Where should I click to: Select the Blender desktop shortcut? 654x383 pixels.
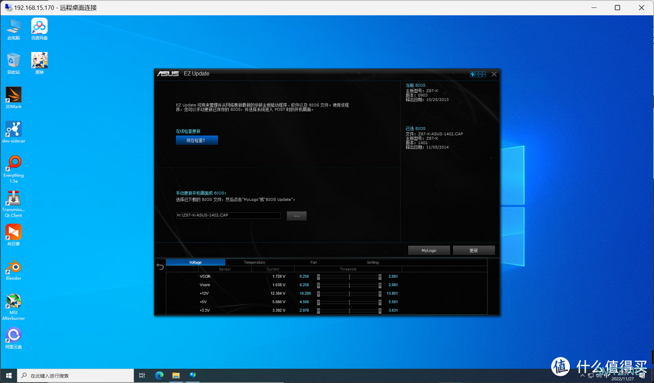[13, 270]
